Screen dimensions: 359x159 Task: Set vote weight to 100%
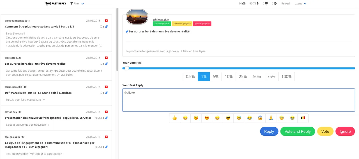pos(286,77)
